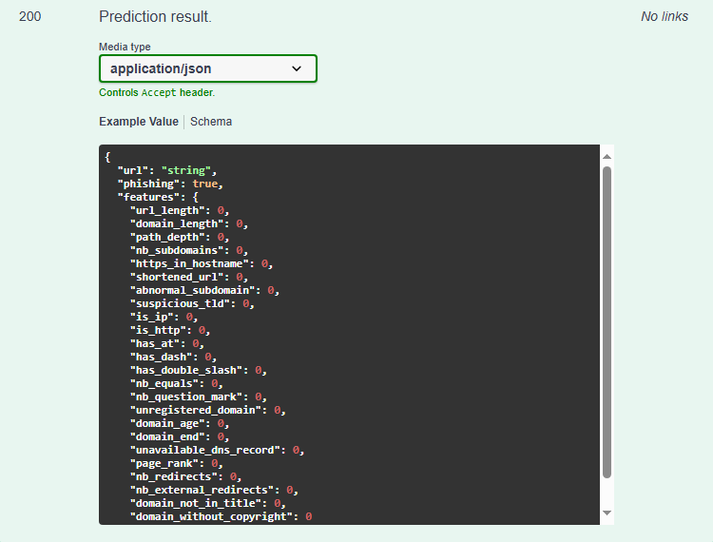Select the Example Value tab
This screenshot has width=713, height=542.
(138, 122)
